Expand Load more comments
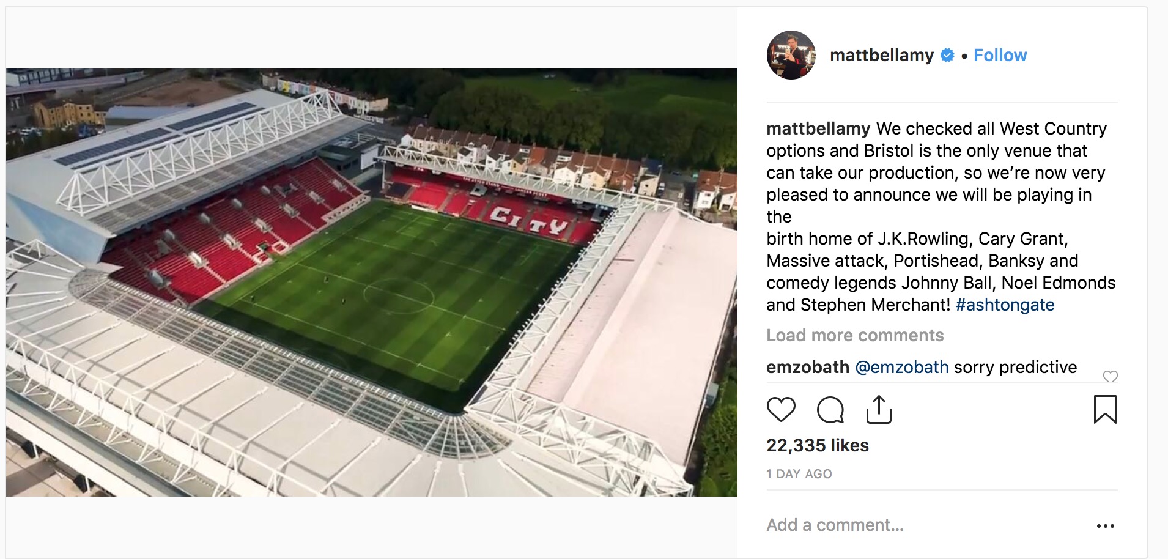This screenshot has height=559, width=1168. 854,335
